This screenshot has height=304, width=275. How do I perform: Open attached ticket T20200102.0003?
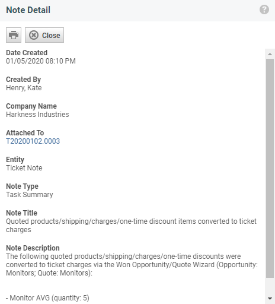coord(33,141)
